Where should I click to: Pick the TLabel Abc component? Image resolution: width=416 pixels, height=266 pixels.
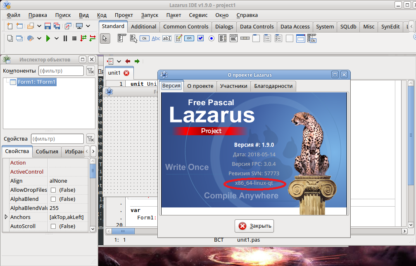156,38
